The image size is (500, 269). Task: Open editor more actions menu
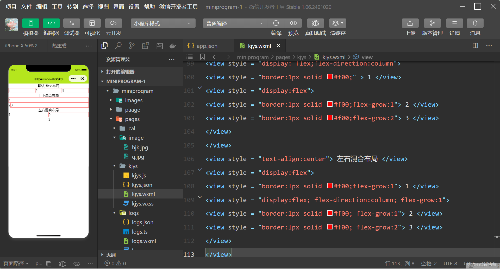[x=489, y=46]
